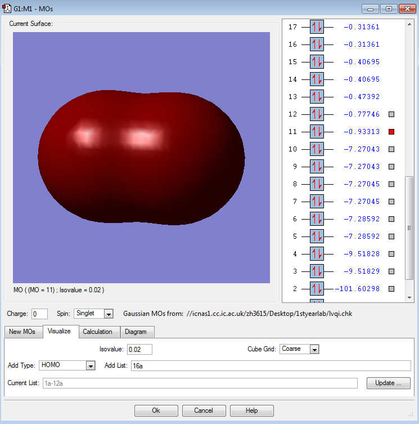Select the occupancy icon of MO 10
The height and width of the screenshot is (424, 419).
pyautogui.click(x=317, y=149)
